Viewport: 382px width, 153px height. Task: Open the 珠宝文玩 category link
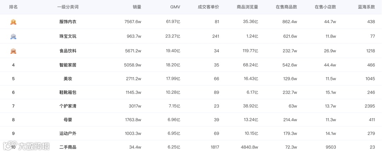(x=68, y=36)
